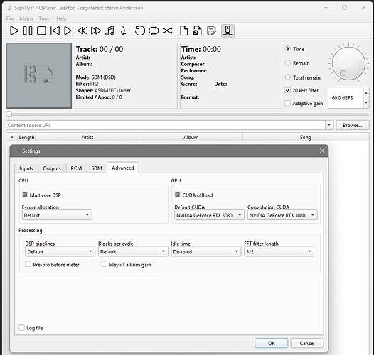Toggle the Multicore DSP checkbox

pyautogui.click(x=25, y=195)
